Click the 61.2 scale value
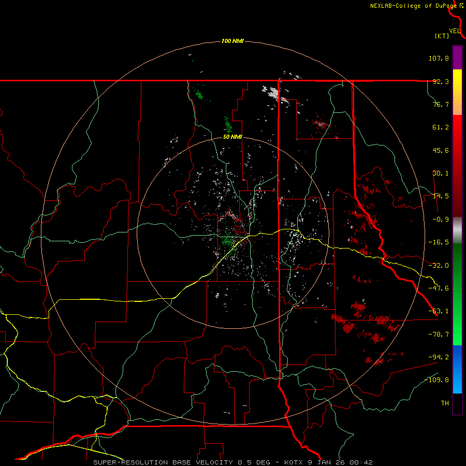 click(x=441, y=127)
